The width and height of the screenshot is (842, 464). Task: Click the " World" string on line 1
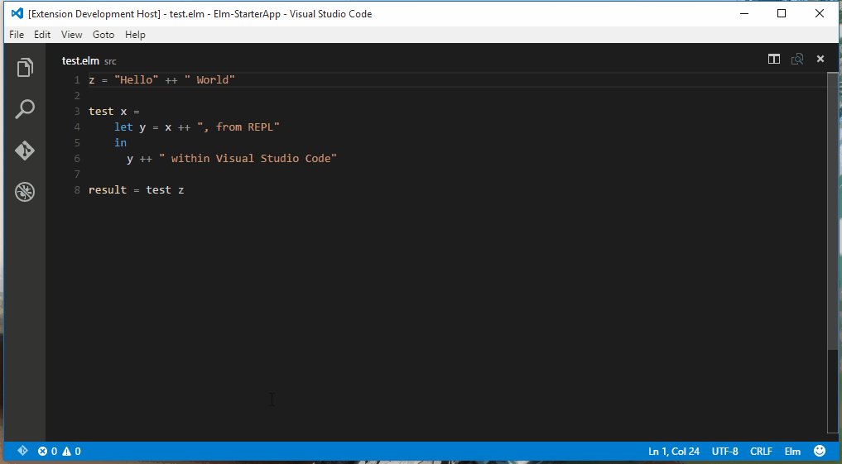pos(209,80)
